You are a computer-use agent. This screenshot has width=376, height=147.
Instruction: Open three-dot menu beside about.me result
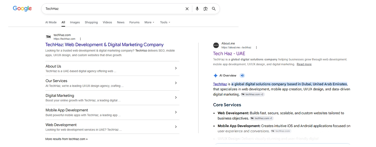pyautogui.click(x=256, y=47)
